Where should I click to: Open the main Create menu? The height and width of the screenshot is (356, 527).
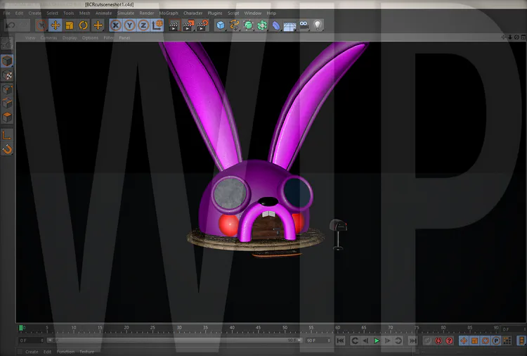tap(34, 13)
